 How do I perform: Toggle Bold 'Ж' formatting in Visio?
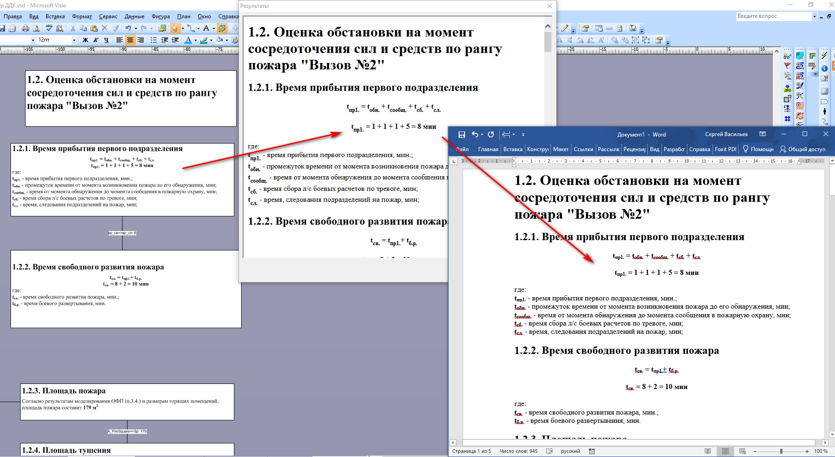click(85, 40)
